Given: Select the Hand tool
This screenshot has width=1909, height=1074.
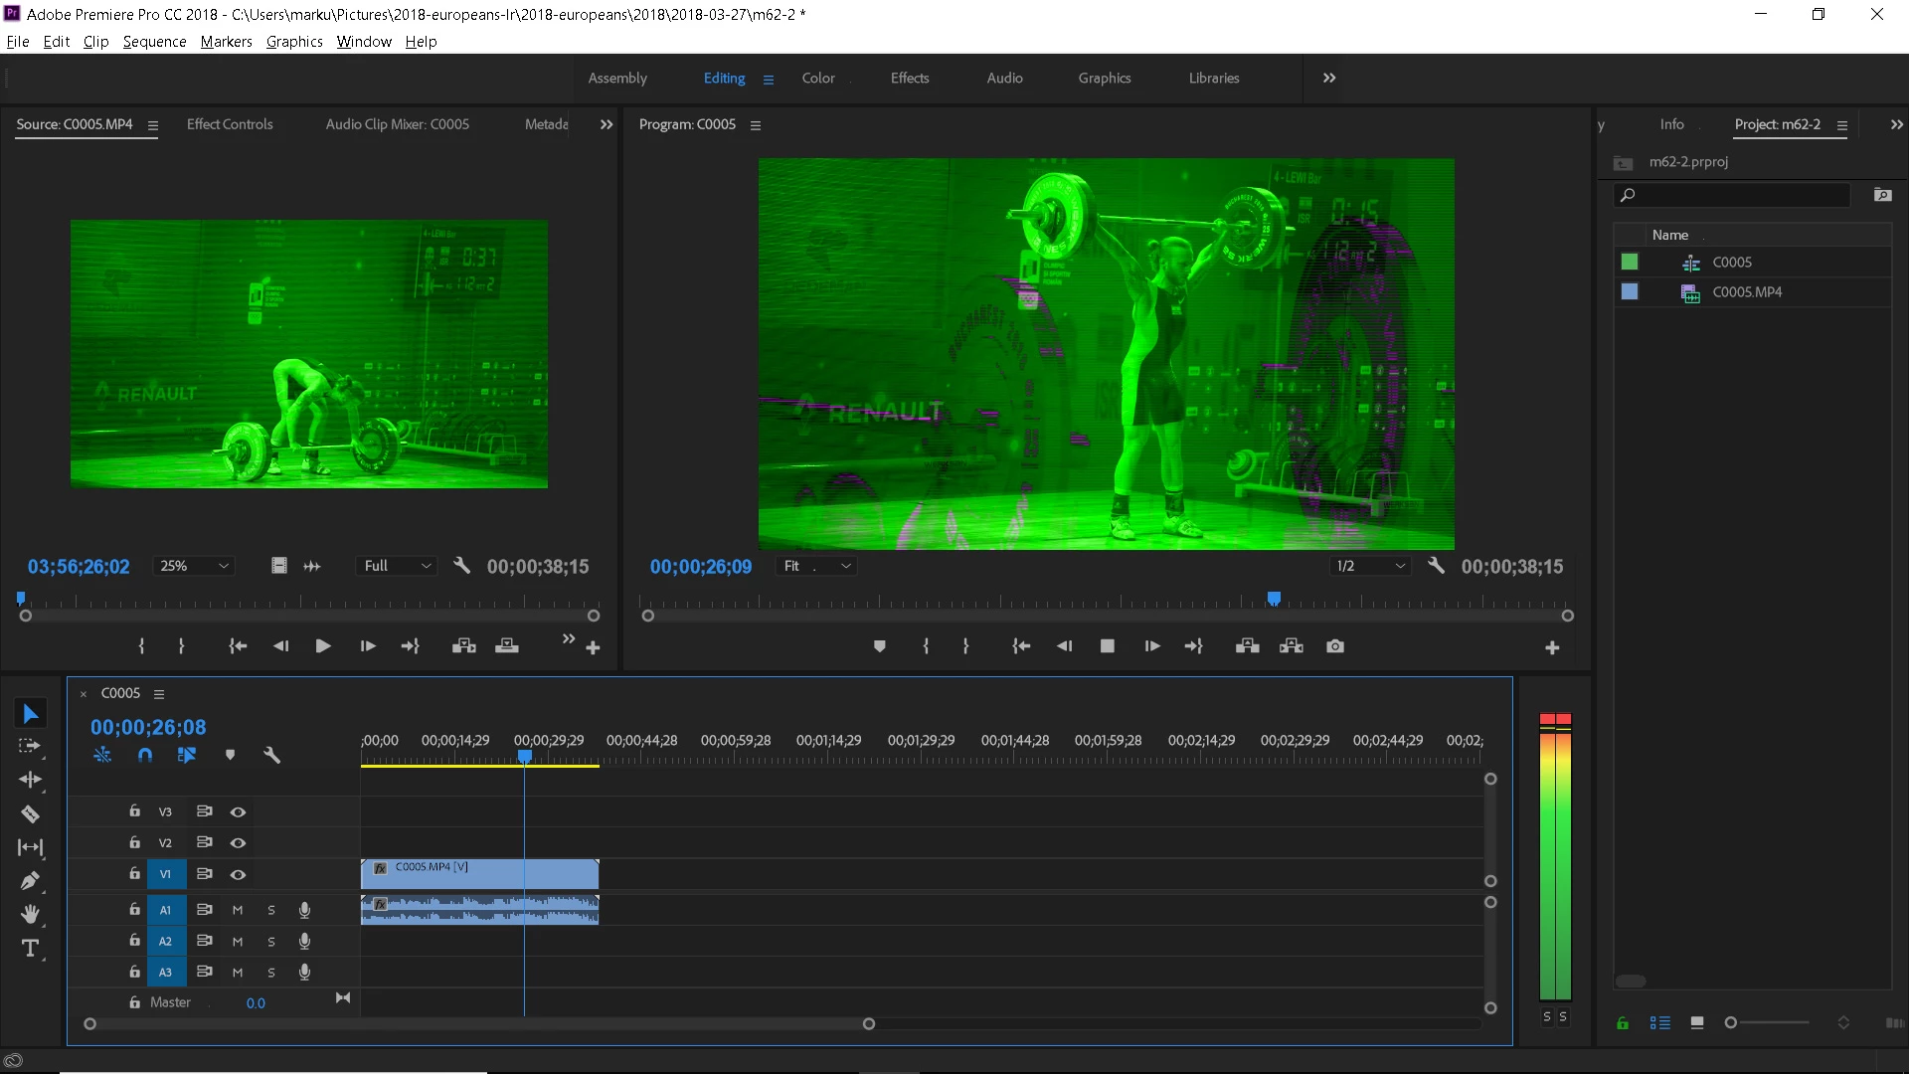Looking at the screenshot, I should click(x=30, y=914).
